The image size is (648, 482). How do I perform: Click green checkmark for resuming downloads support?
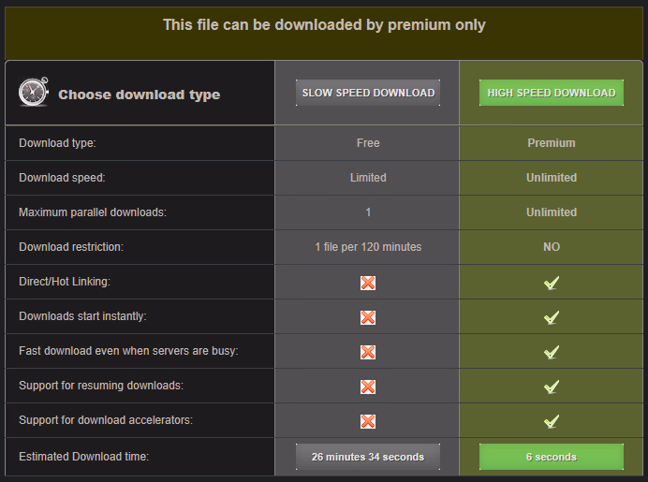552,387
